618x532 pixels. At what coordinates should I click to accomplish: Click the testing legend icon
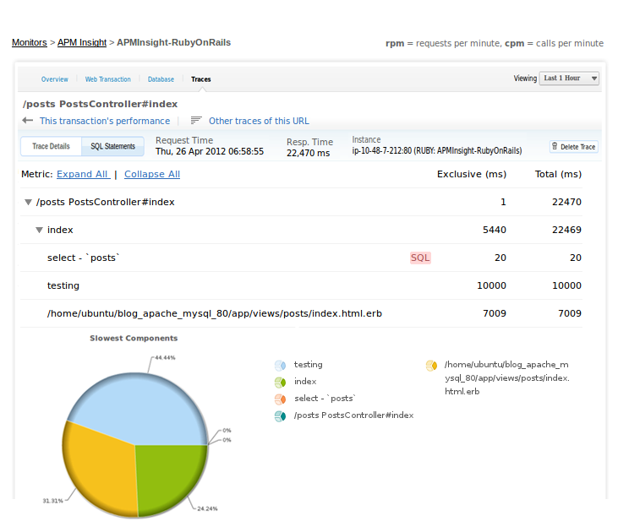[280, 366]
